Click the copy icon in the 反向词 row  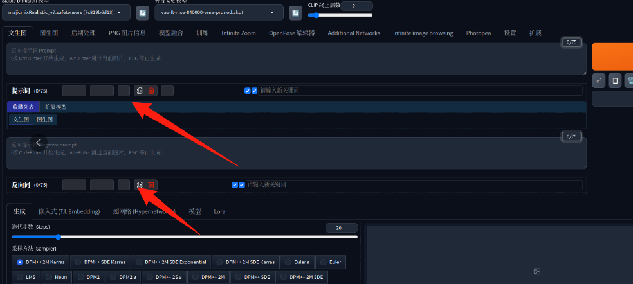139,185
